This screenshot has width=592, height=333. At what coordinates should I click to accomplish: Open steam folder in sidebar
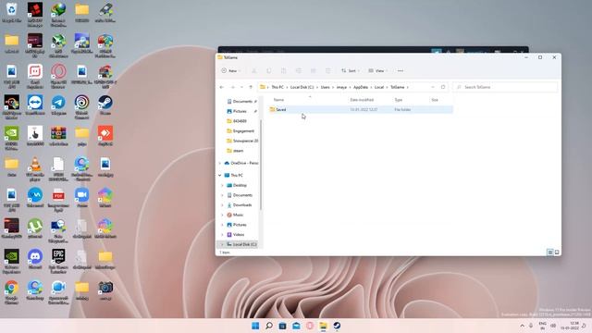tap(235, 151)
